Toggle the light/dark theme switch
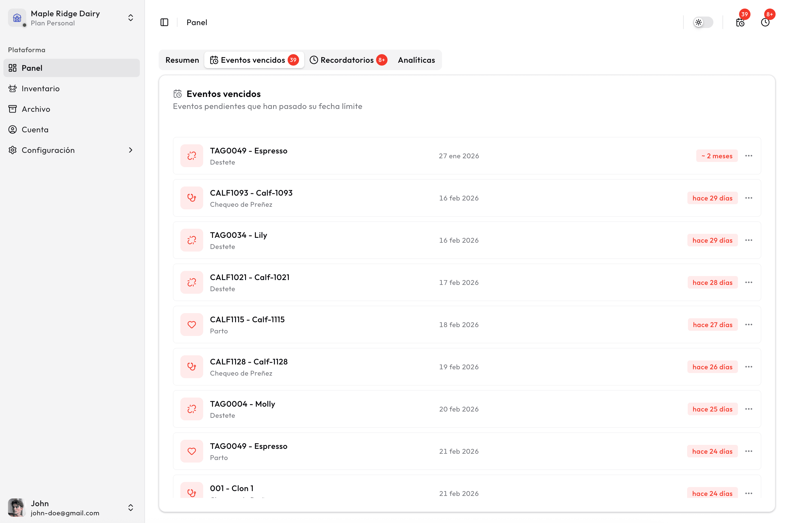Viewport: 787px width, 523px height. point(703,22)
